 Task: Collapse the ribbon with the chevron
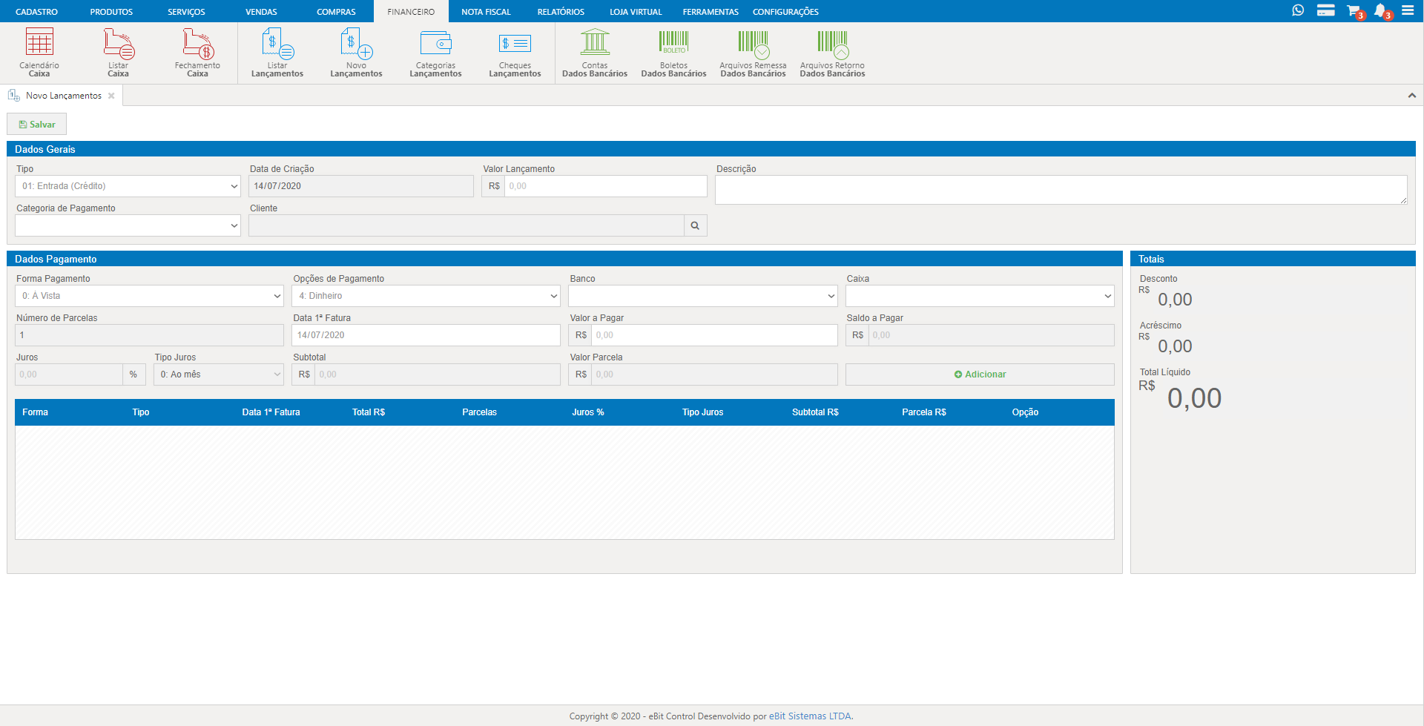point(1412,96)
